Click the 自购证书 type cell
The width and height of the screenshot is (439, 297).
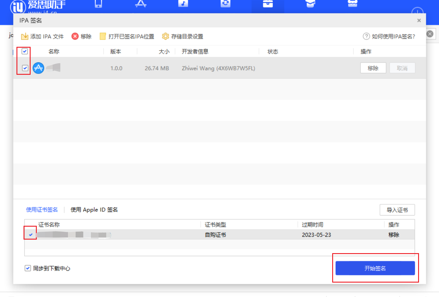[215, 235]
